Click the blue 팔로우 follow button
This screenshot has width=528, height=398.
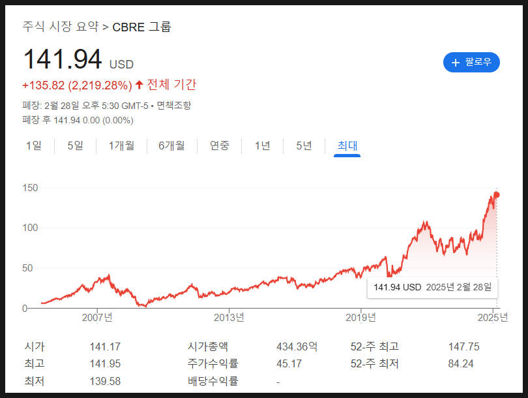click(x=471, y=63)
